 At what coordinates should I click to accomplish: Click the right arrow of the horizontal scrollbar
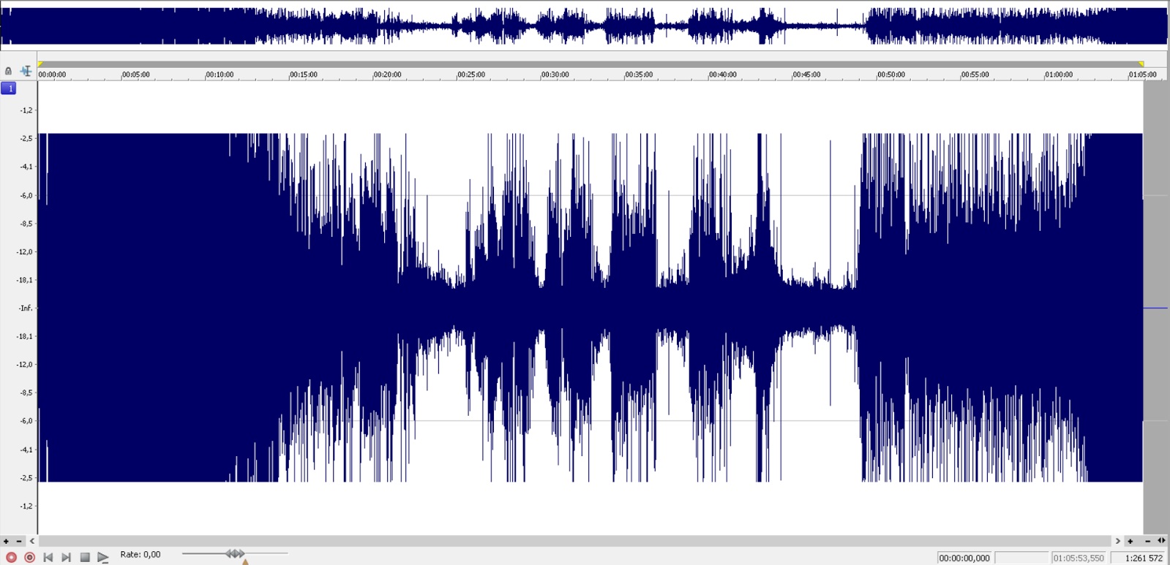[x=1117, y=542]
